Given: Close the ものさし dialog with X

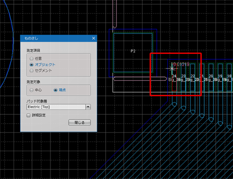Looking at the screenshot, I should click(x=94, y=38).
